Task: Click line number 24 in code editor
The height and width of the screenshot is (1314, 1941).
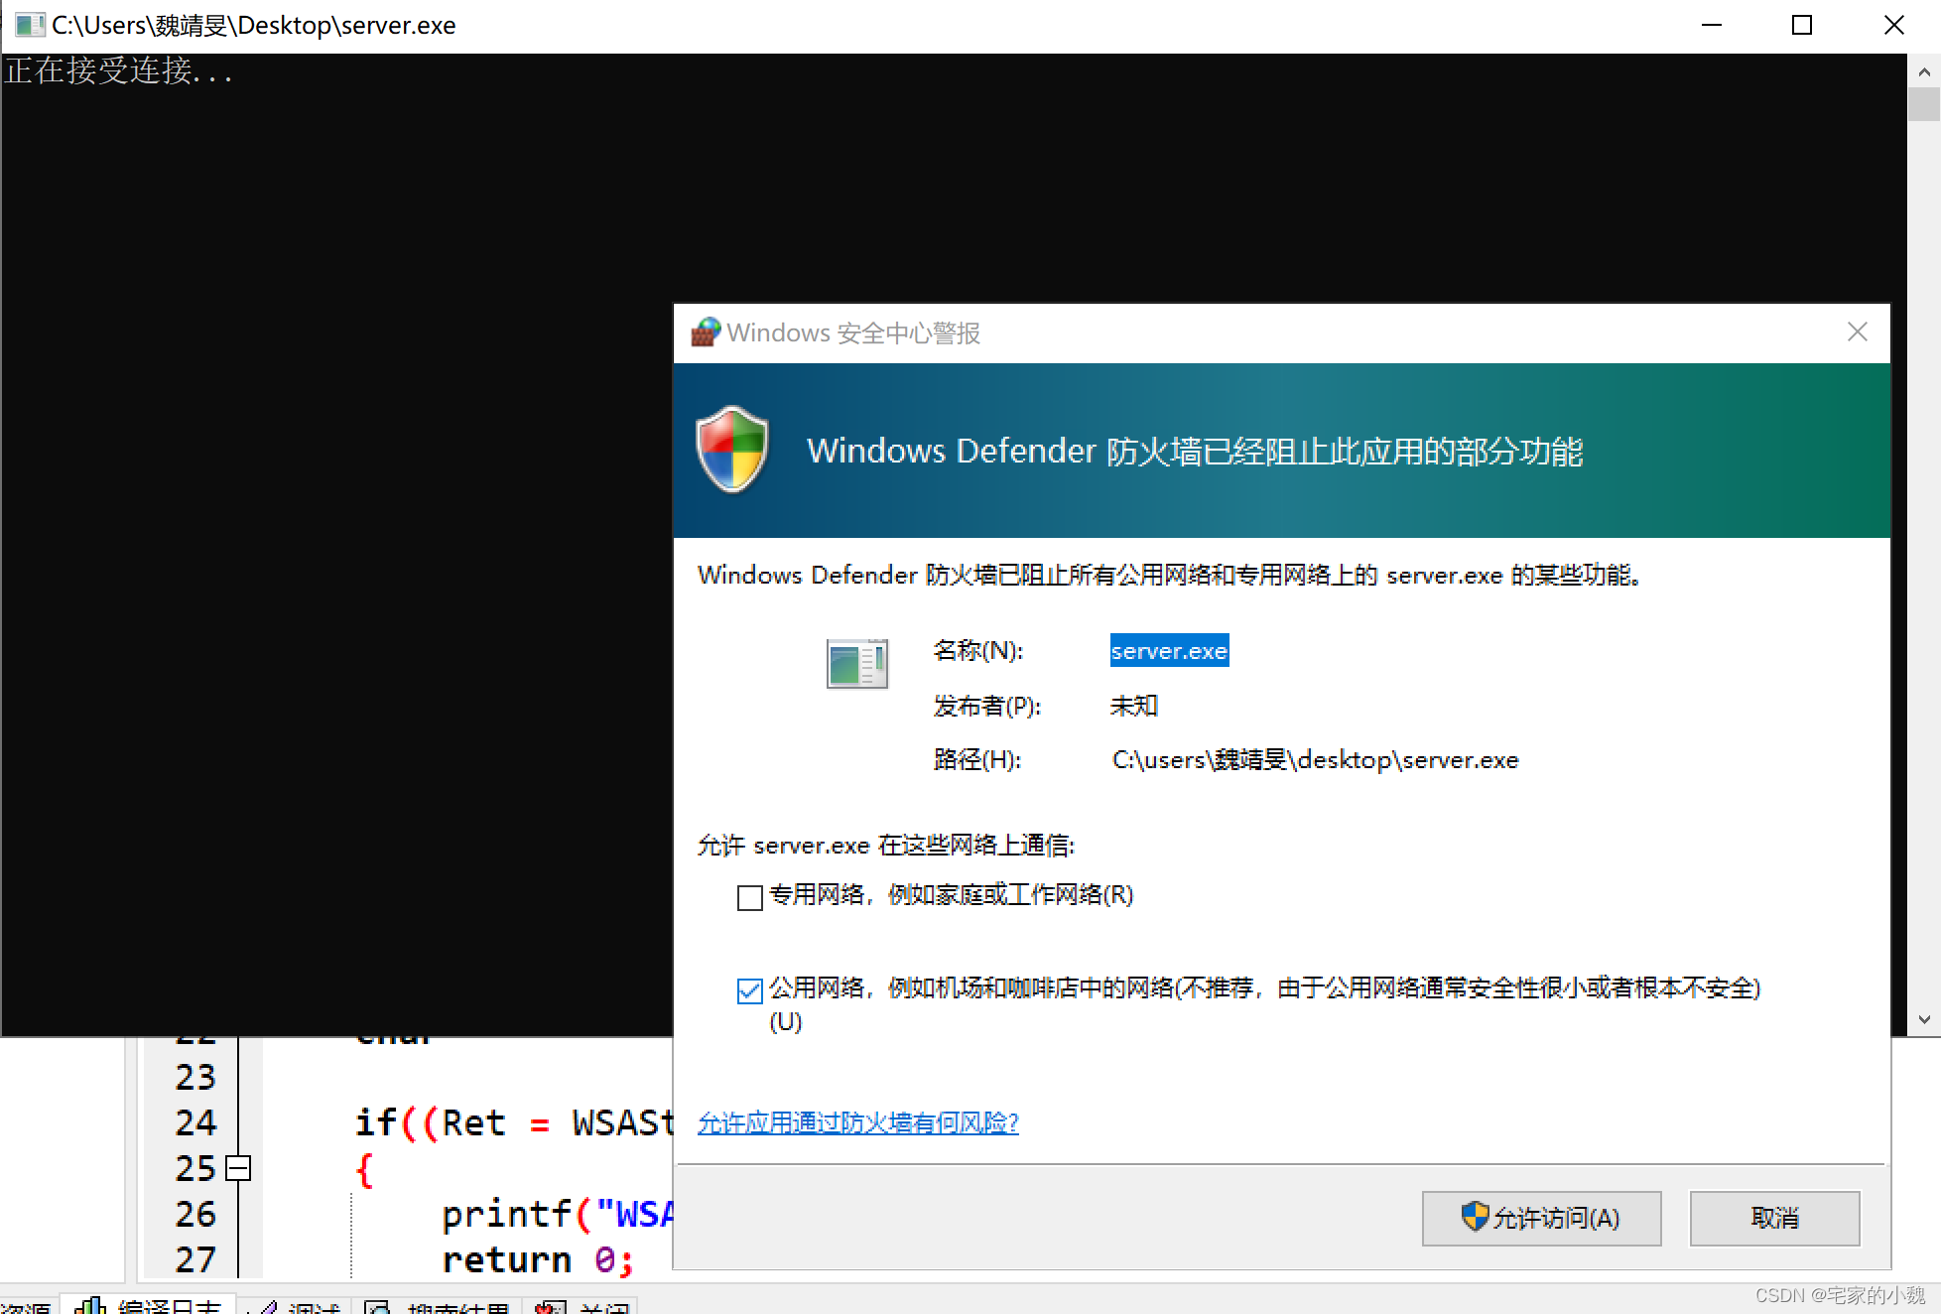Action: pyautogui.click(x=195, y=1122)
